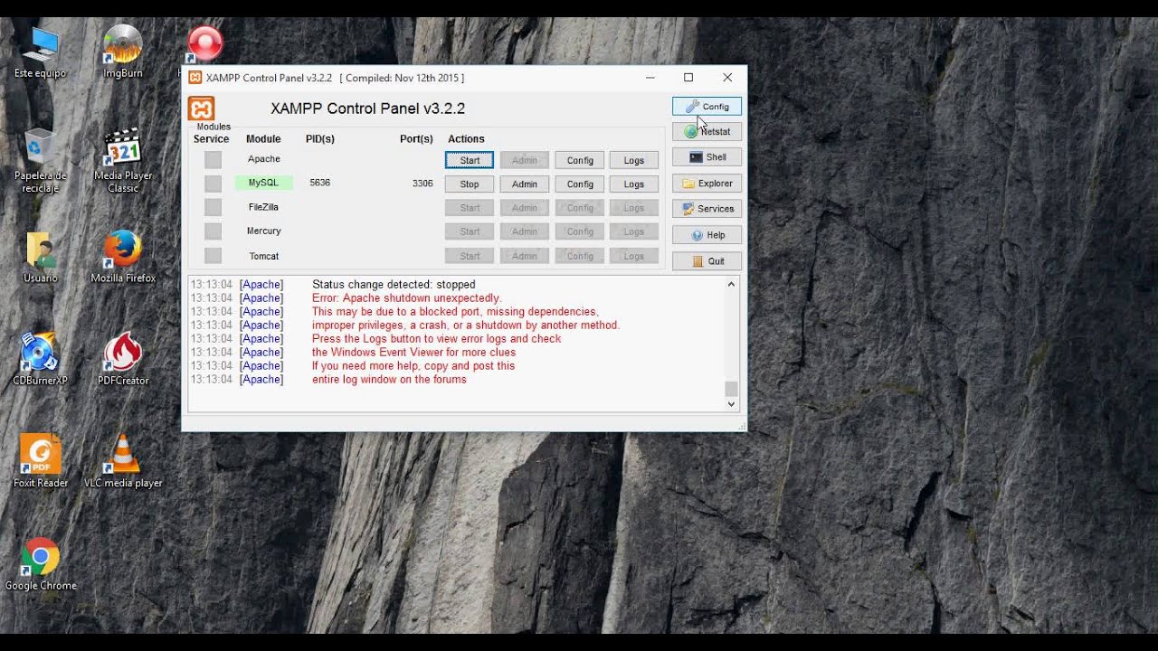Open XAMPP Help

point(707,235)
